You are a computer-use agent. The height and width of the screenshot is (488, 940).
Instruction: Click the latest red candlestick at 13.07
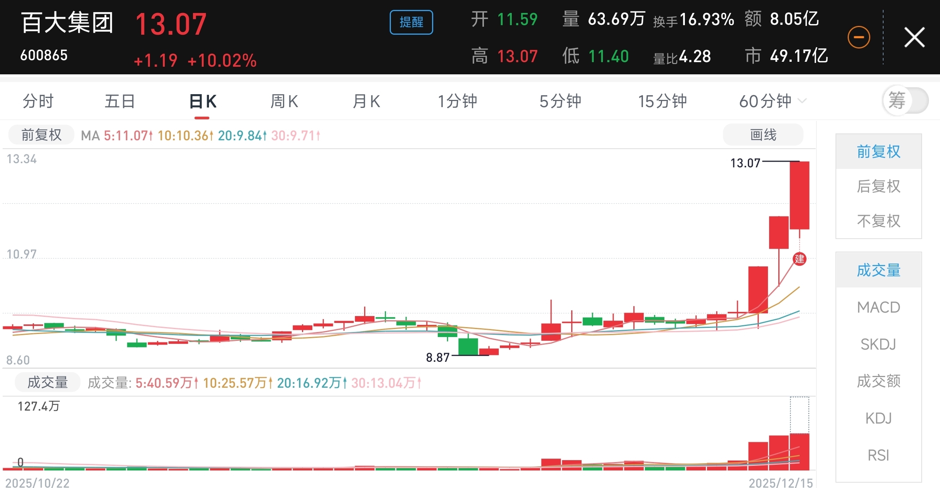799,195
